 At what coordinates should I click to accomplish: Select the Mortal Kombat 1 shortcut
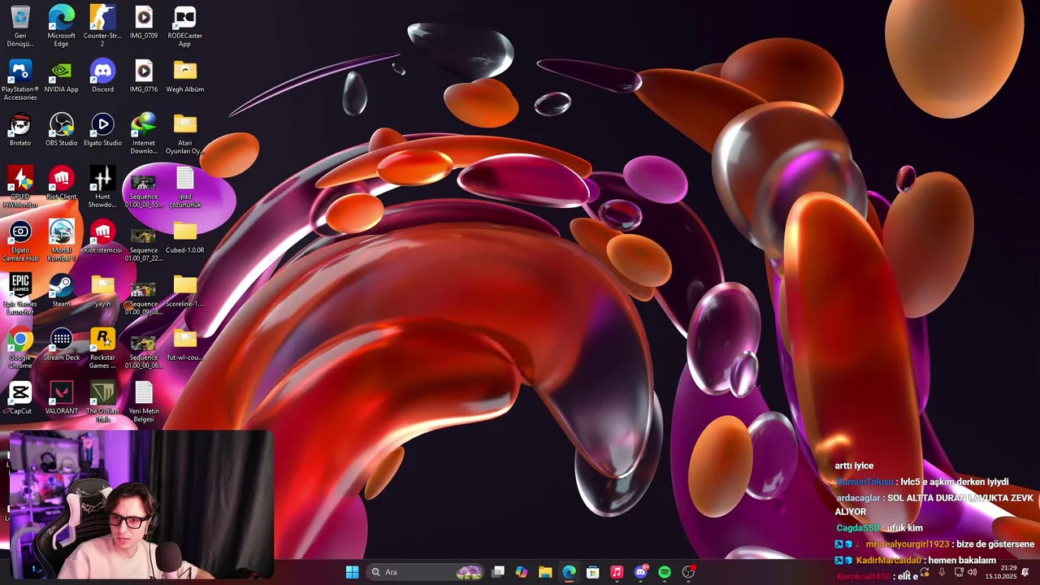click(x=62, y=240)
